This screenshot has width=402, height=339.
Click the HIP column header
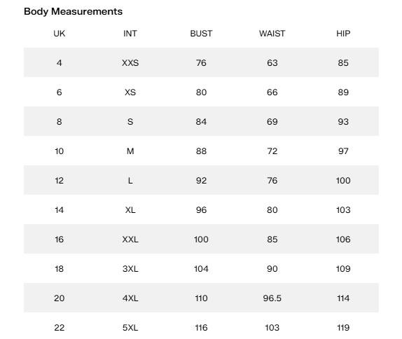coord(343,34)
